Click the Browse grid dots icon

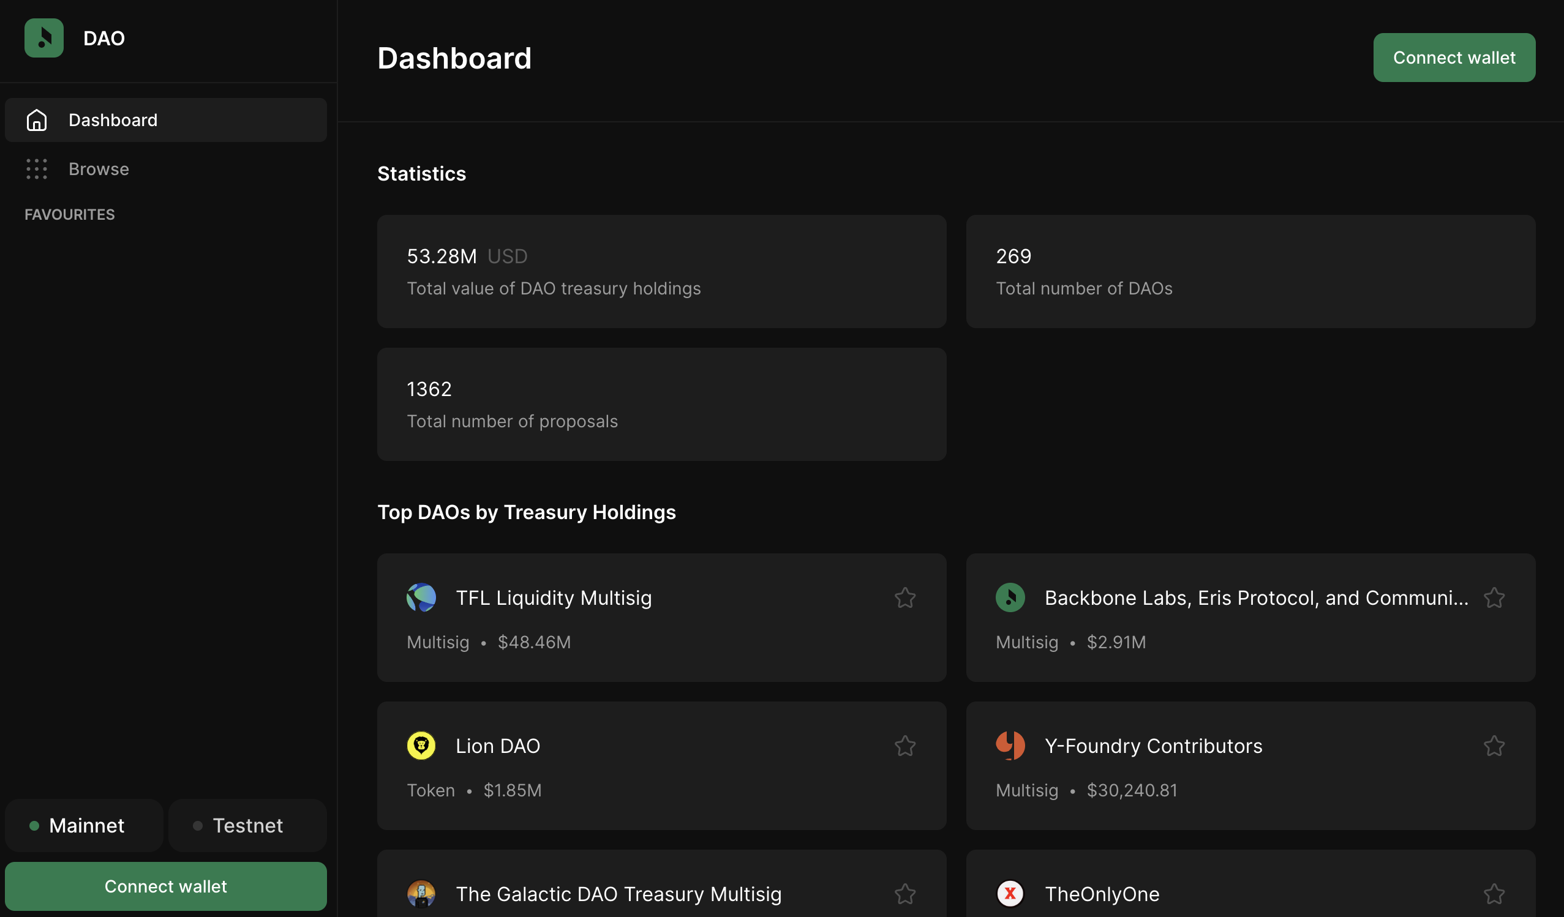pos(37,169)
